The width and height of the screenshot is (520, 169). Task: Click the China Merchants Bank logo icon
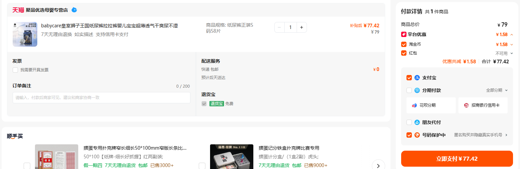(466, 105)
